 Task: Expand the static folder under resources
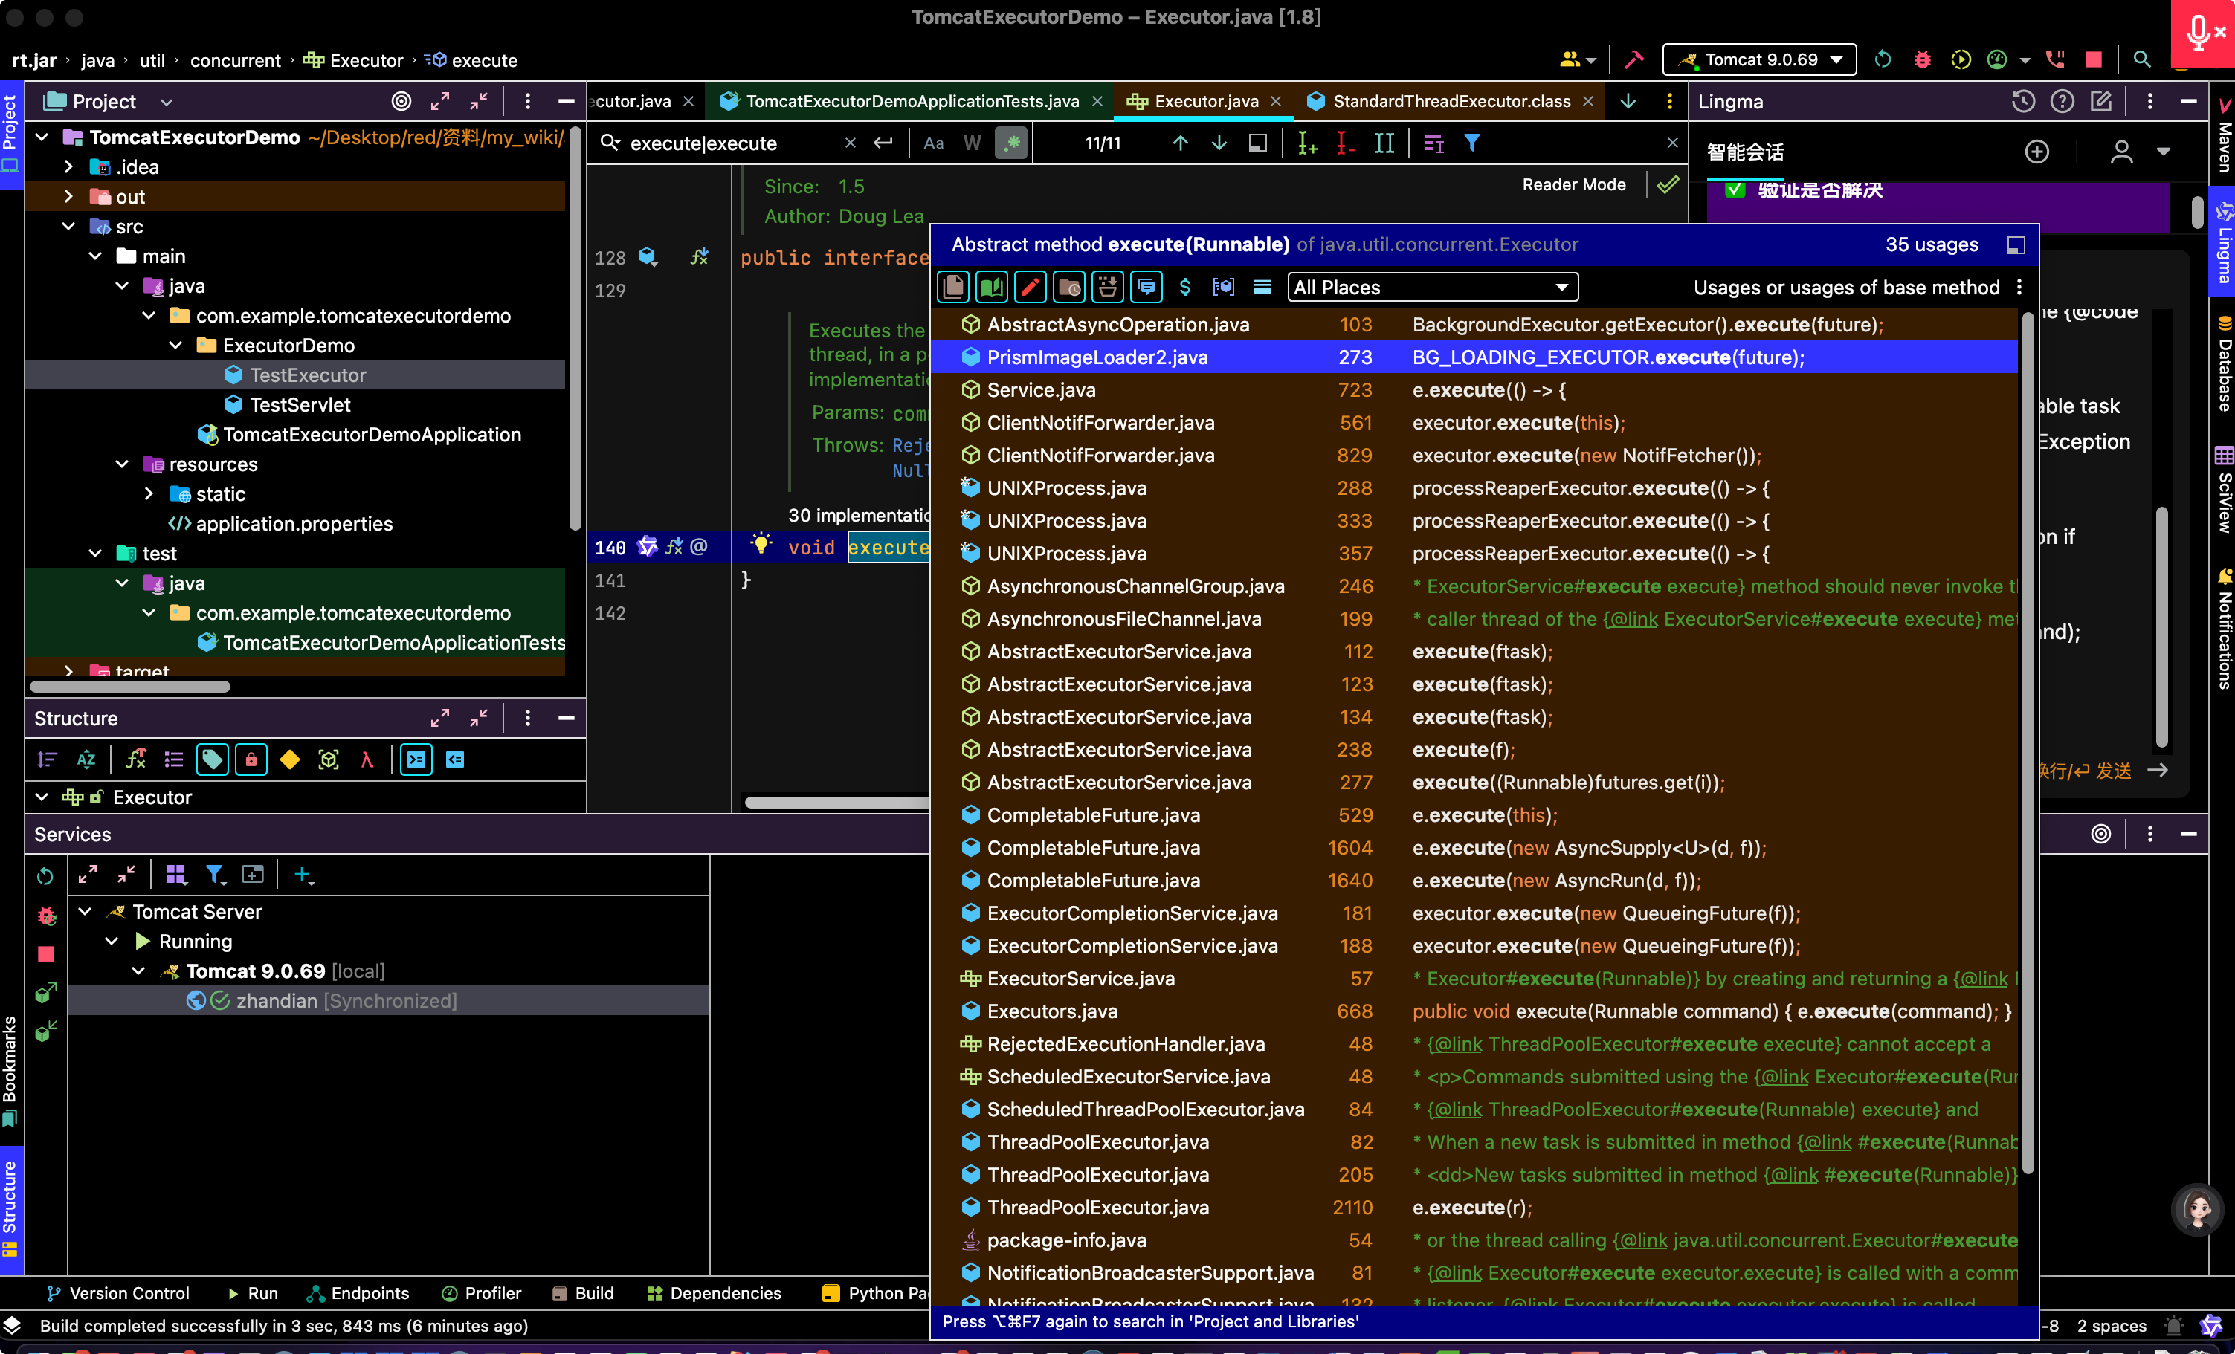[x=149, y=494]
